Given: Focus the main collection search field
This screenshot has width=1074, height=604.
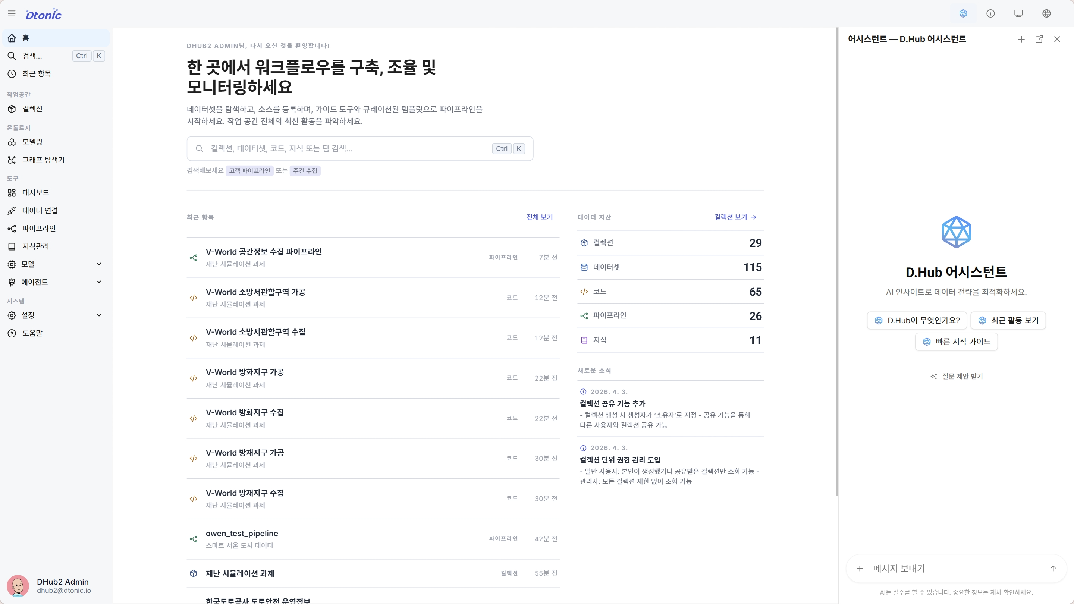Looking at the screenshot, I should pyautogui.click(x=360, y=149).
